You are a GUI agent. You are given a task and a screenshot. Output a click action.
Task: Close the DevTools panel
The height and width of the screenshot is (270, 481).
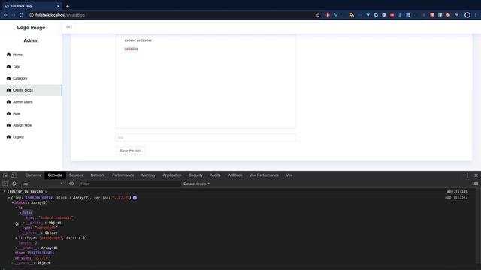coord(476,175)
